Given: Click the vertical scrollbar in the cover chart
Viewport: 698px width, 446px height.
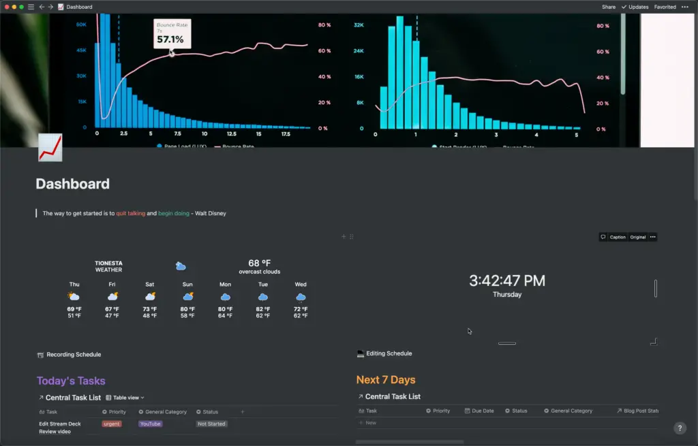Looking at the screenshot, I should point(623,54).
